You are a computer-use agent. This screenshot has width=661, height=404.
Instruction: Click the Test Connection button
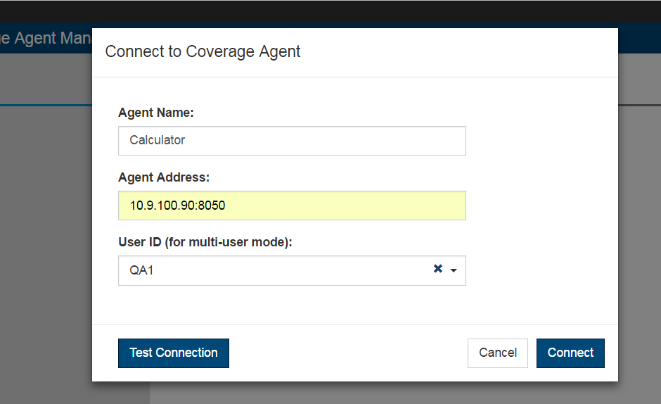tap(174, 353)
